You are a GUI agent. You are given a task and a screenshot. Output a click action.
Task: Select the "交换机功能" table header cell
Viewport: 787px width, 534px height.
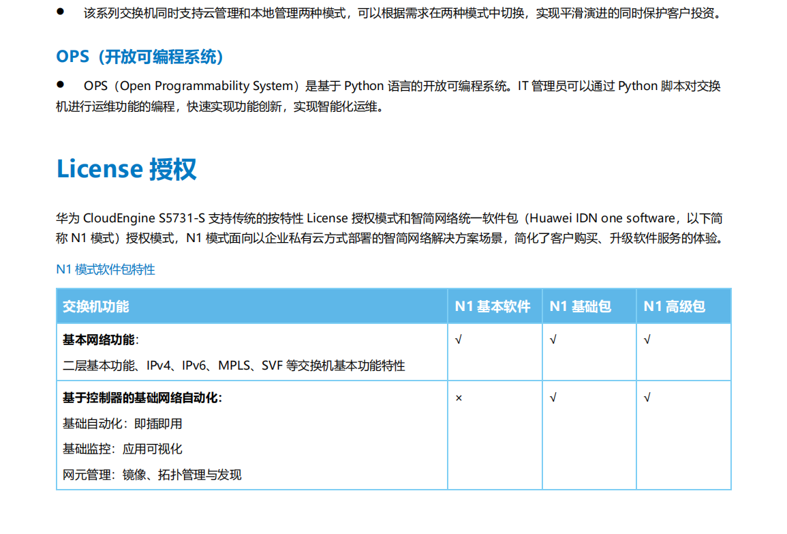96,306
